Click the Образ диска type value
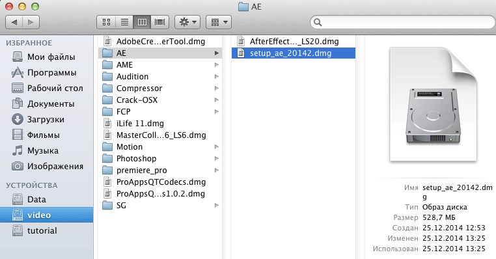496x259 pixels. tap(445, 207)
